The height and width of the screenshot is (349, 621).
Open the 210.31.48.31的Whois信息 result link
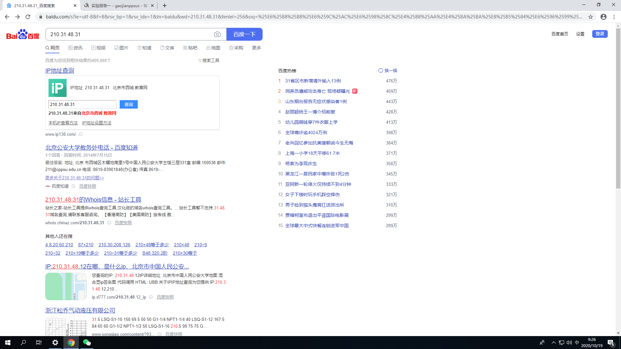pyautogui.click(x=93, y=200)
